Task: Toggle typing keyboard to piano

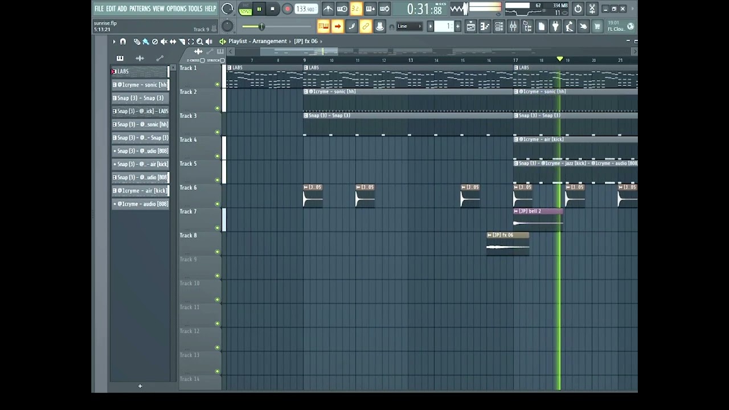Action: pos(323,26)
